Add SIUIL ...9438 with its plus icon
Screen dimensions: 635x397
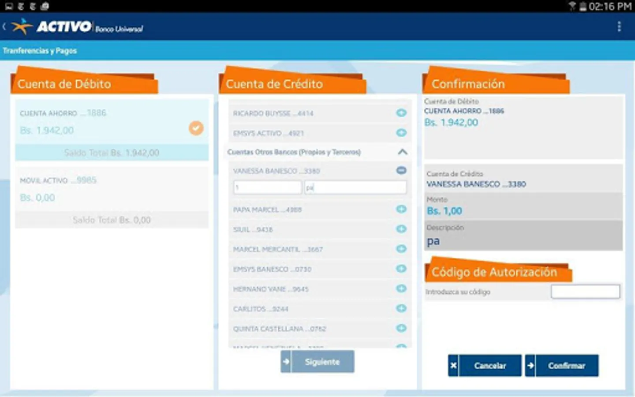coord(401,229)
